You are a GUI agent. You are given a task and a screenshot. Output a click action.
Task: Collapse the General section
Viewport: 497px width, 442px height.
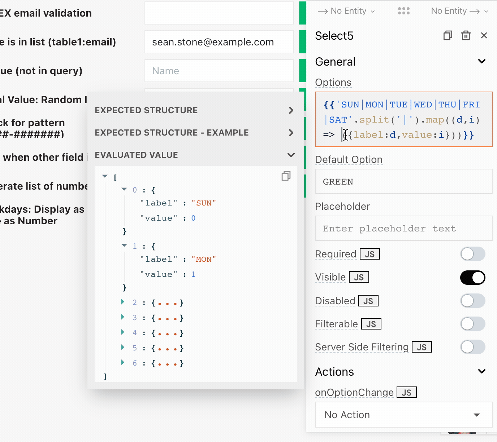pos(481,62)
